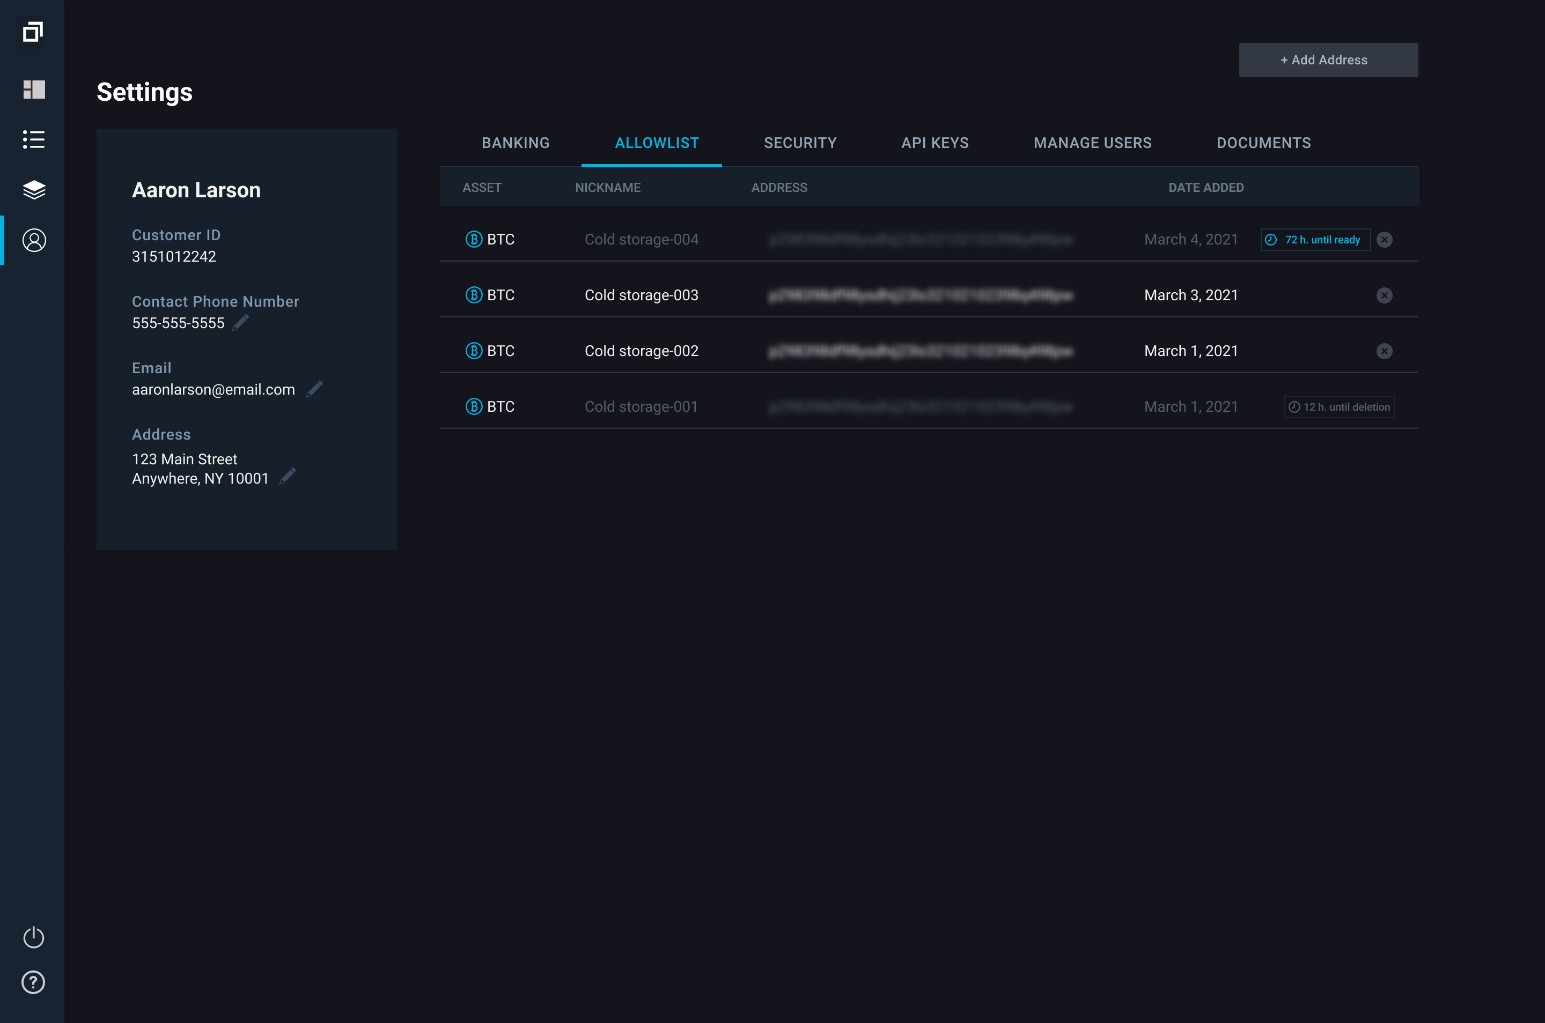Open the help question mark icon
1545x1023 pixels.
(34, 982)
